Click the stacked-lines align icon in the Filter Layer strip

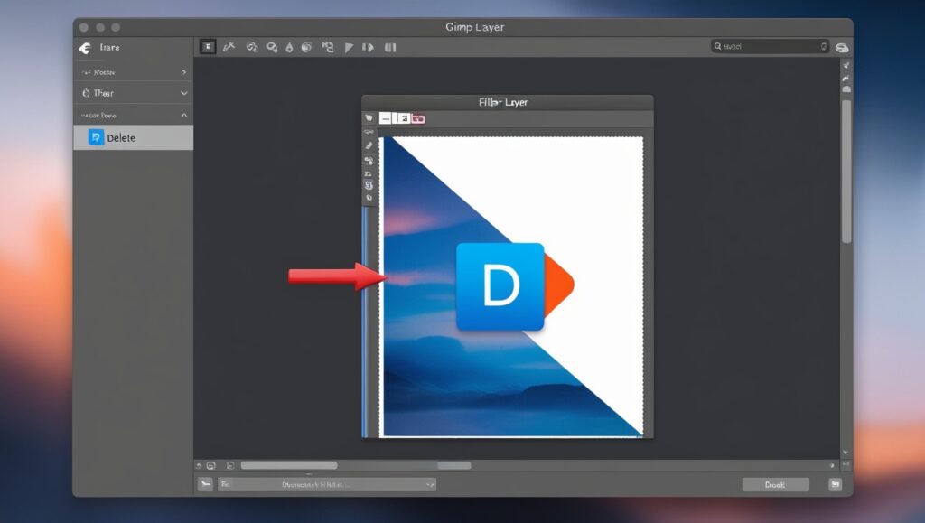coord(369,173)
